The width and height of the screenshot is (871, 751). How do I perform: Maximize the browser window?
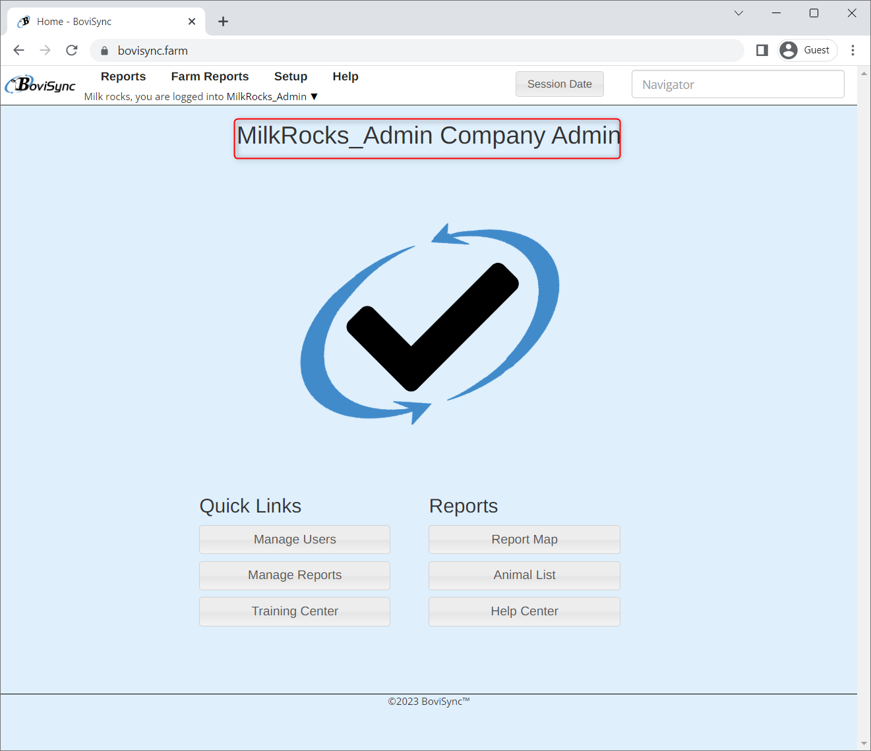tap(814, 13)
